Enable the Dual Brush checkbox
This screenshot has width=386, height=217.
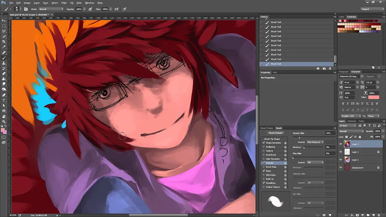click(x=264, y=155)
